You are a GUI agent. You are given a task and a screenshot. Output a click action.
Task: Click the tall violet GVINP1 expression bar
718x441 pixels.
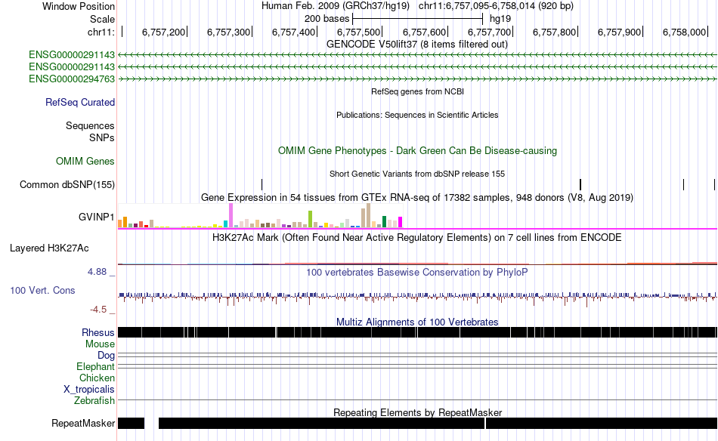(x=231, y=215)
